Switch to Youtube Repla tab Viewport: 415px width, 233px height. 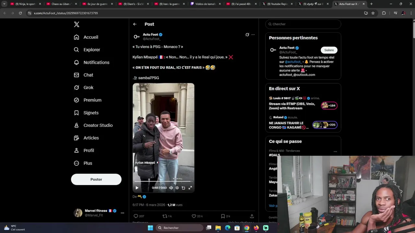(x=278, y=4)
